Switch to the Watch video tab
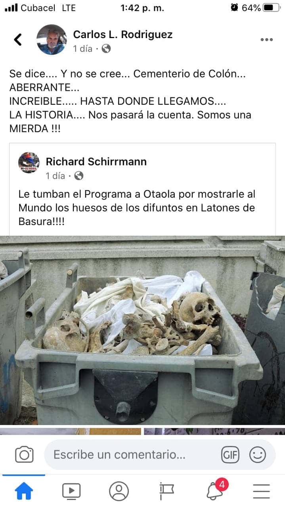The height and width of the screenshot is (508, 285). 71,491
